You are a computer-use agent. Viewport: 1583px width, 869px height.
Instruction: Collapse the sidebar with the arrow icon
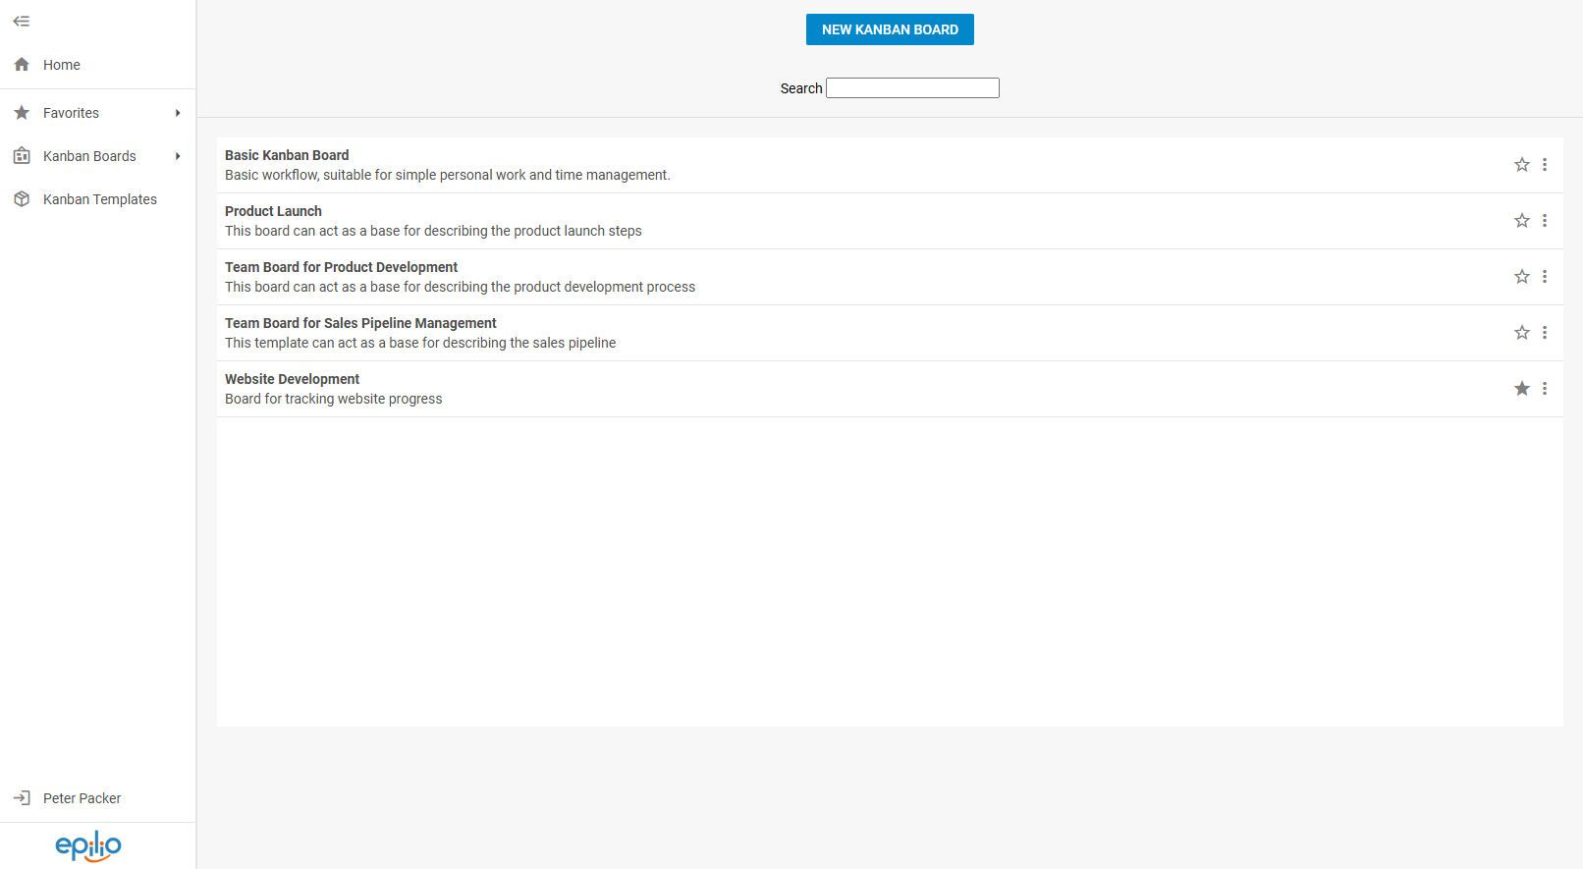21,22
